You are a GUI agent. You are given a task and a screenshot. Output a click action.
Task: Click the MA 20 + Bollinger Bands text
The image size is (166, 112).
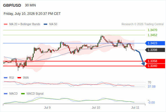point(25,24)
